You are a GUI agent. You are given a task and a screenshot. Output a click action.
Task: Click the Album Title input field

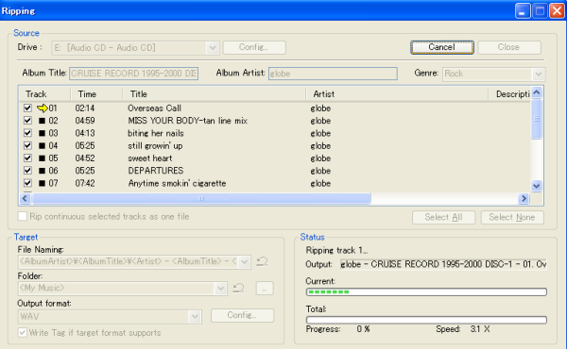click(x=134, y=74)
